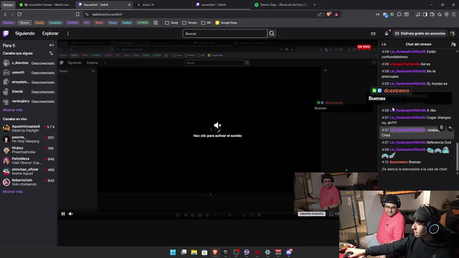Click dcextremo username in chat
459x258 pixels.
[x=398, y=162]
